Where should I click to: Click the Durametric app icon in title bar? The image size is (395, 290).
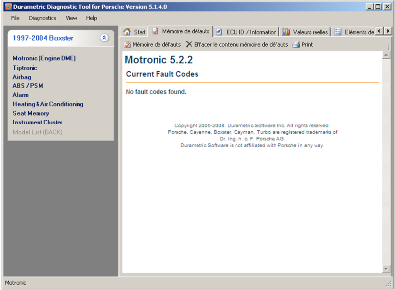click(8, 7)
